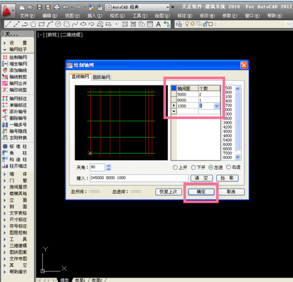Click the Save icon in toolbar
The width and height of the screenshot is (293, 282).
39,8
